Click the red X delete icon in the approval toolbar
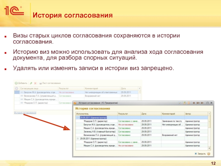Screen dimensions: 221x166 (x=35, y=83)
